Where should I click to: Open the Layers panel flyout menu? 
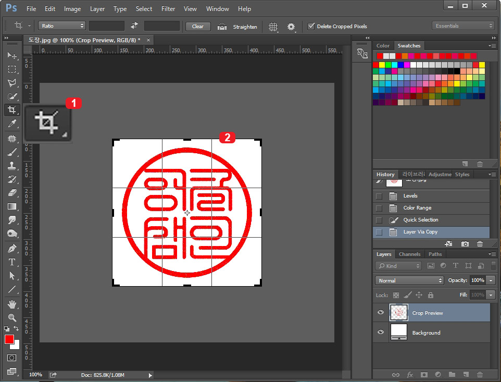tap(492, 254)
